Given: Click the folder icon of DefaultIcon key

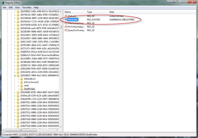Looking at the screenshot, I should (x=22, y=79).
